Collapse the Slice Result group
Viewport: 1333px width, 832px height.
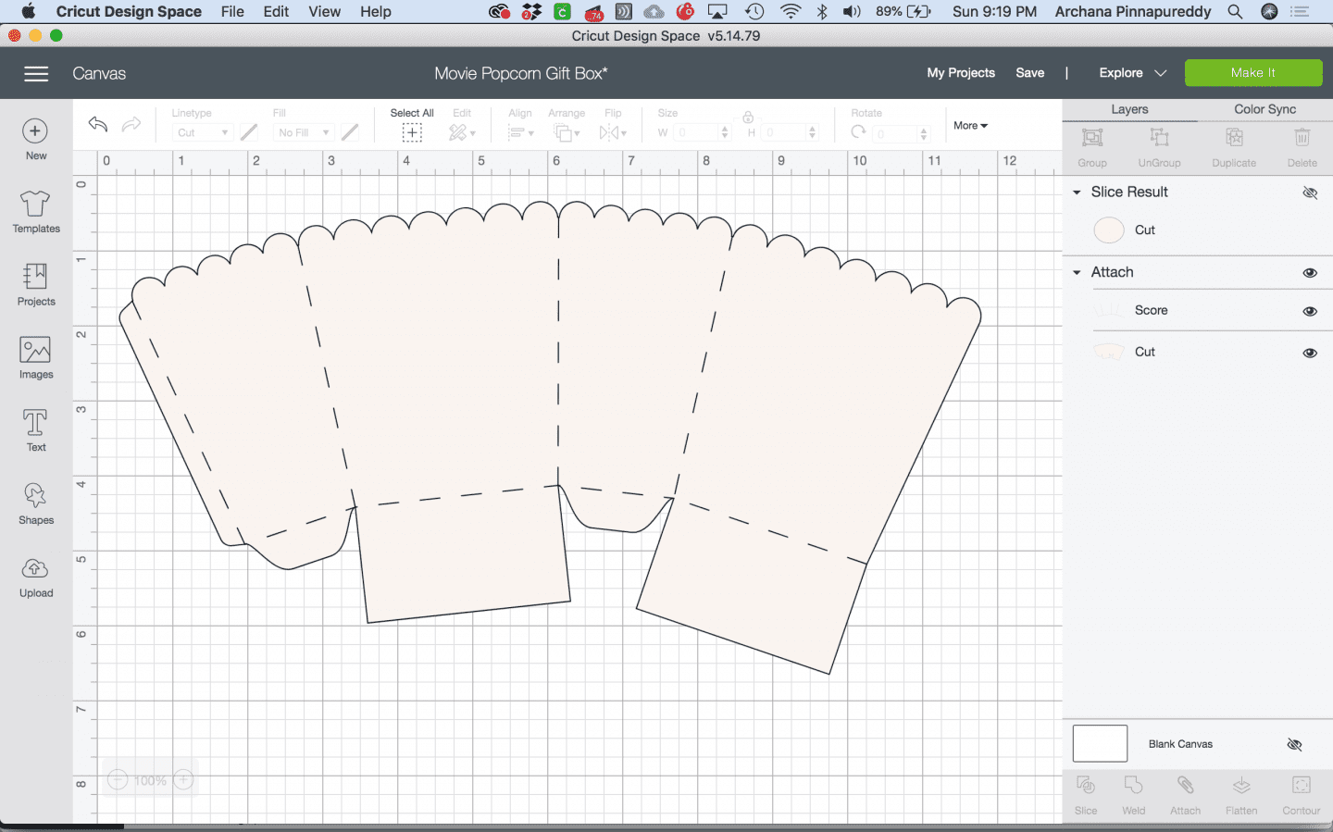click(1077, 192)
